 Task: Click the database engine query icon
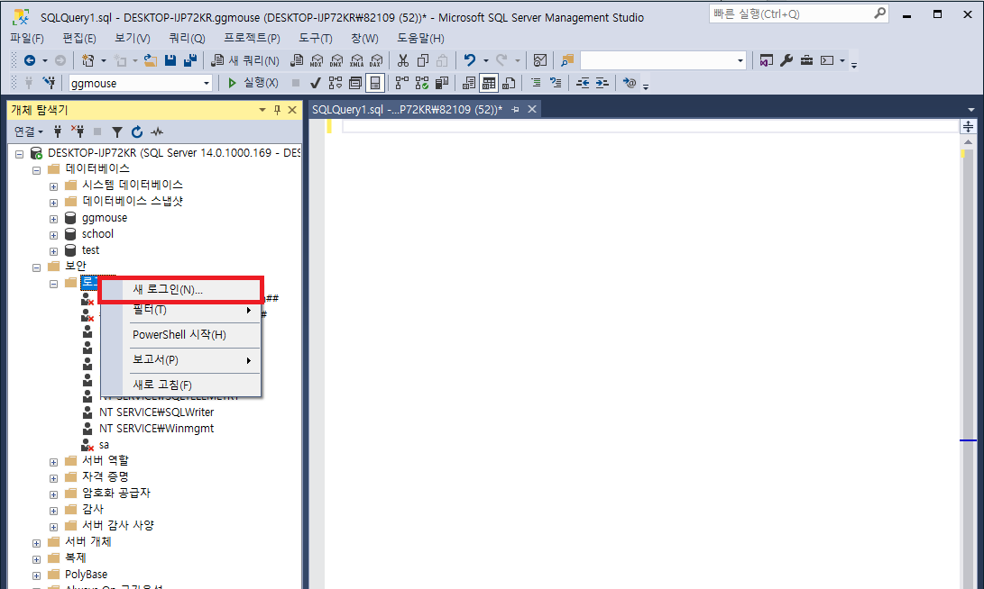pyautogui.click(x=297, y=60)
